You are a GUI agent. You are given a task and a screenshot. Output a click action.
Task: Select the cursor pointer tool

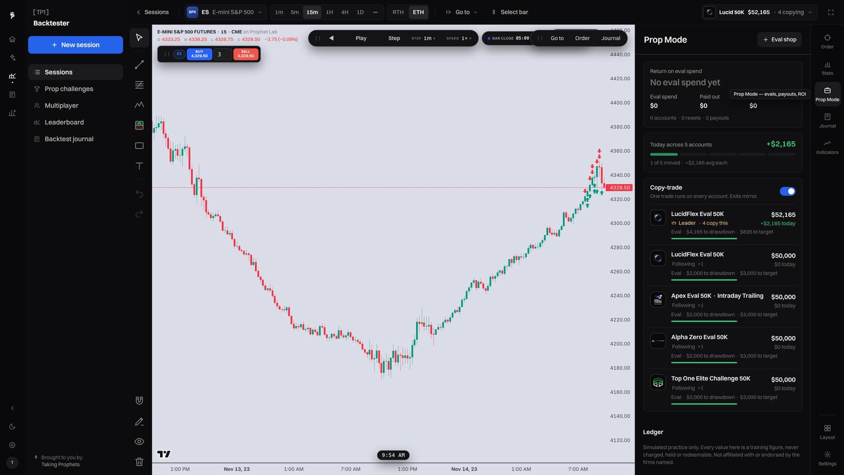[139, 38]
